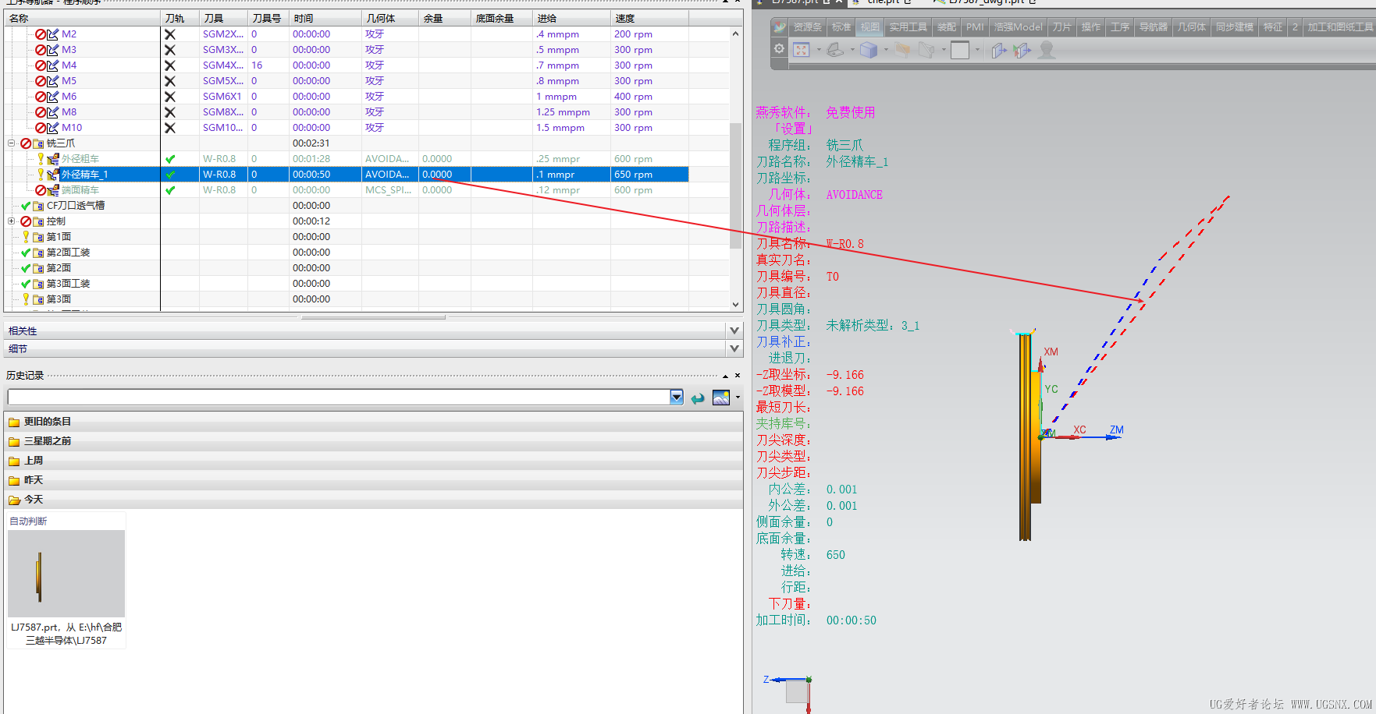Image resolution: width=1376 pixels, height=714 pixels.
Task: Click the 刀具 column header
Action: (223, 18)
